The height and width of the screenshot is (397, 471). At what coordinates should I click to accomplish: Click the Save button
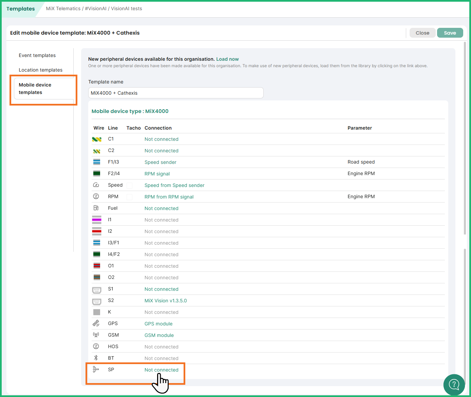pyautogui.click(x=450, y=33)
